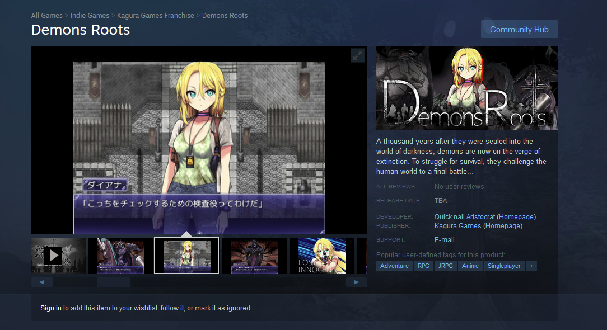Open publisher Kagura Games link
This screenshot has height=330, width=607.
tap(457, 226)
